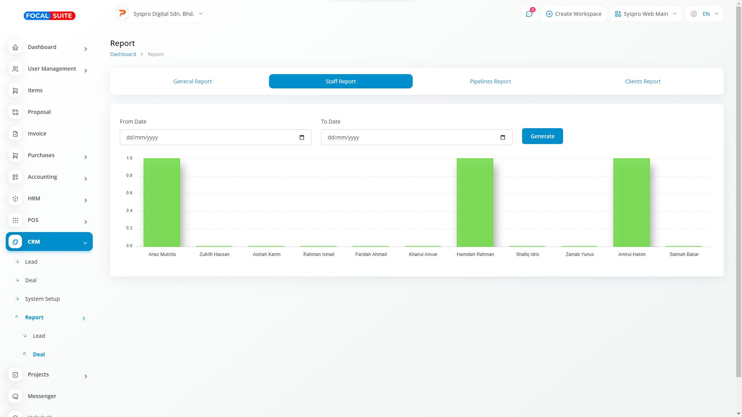Click the Invoice document icon
The width and height of the screenshot is (742, 417).
coord(15,134)
